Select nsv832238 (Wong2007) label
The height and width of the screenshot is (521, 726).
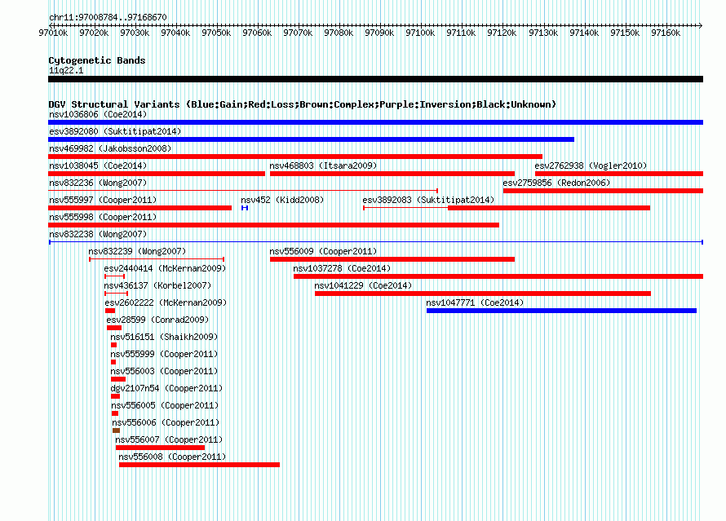click(x=98, y=234)
